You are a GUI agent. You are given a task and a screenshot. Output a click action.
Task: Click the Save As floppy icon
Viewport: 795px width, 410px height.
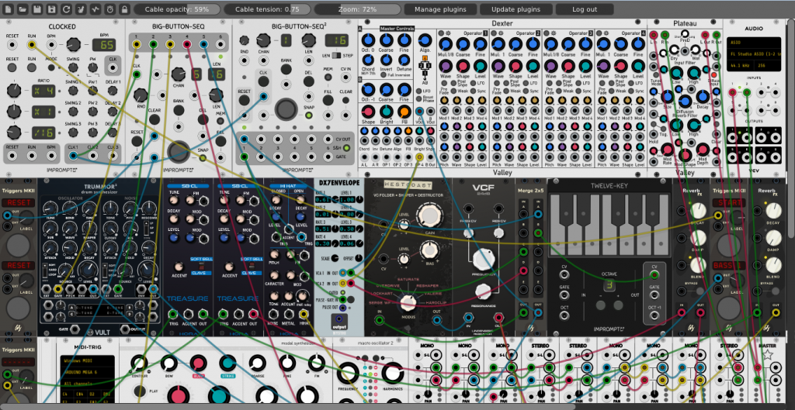click(52, 9)
